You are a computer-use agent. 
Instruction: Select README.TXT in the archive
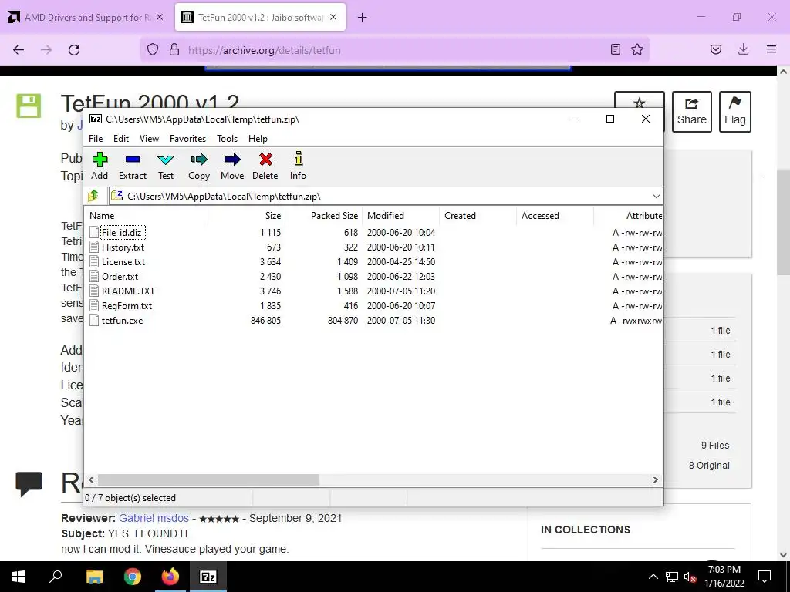click(x=129, y=291)
